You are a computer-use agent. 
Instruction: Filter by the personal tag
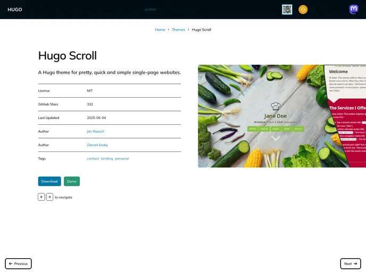122,158
